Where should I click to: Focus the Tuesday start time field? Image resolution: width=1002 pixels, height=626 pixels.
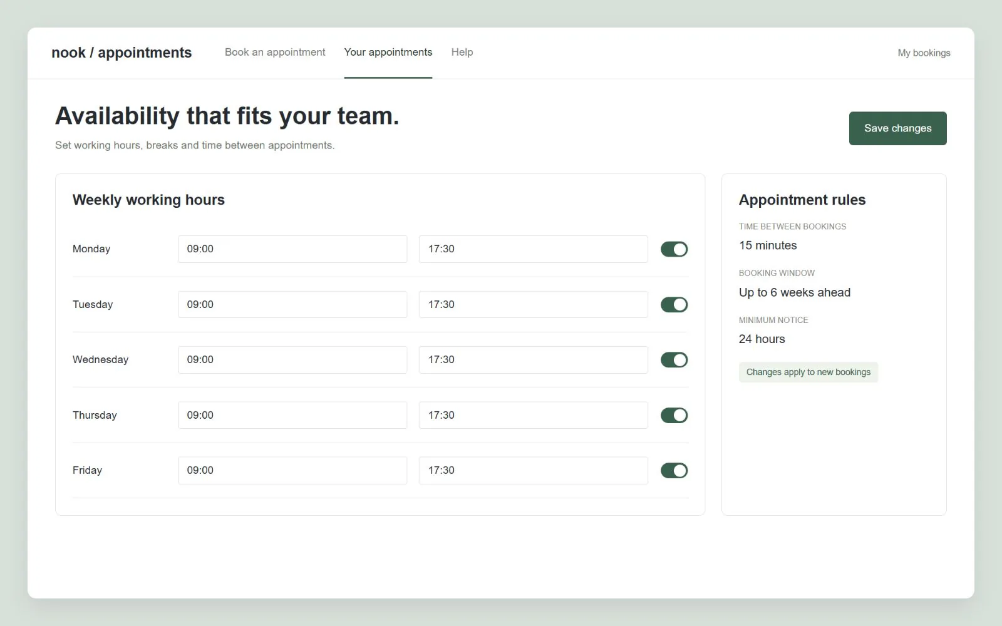tap(292, 305)
